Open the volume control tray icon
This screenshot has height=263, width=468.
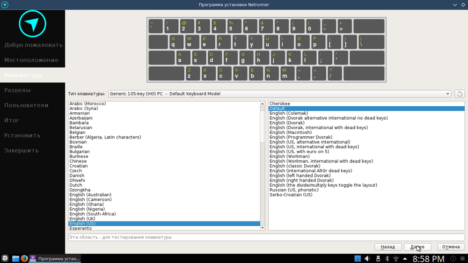coord(367,258)
